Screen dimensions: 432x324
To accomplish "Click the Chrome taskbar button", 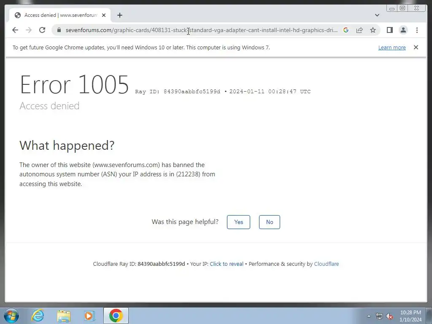I will click(x=116, y=316).
